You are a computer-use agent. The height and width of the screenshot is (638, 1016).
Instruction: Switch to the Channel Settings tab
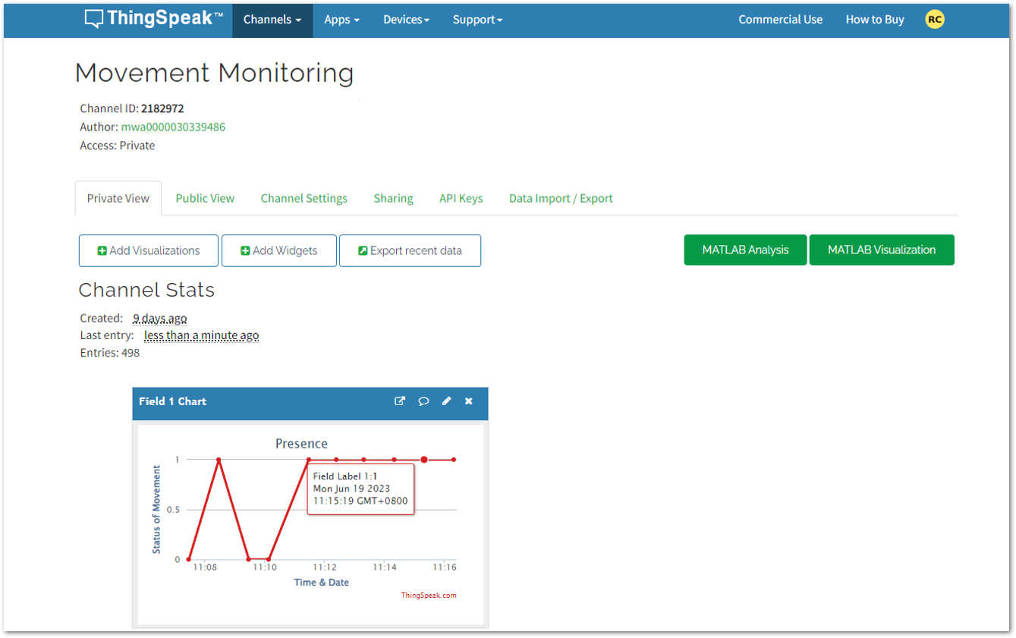[x=304, y=198]
